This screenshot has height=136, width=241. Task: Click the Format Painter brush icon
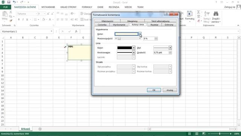tap(11, 20)
